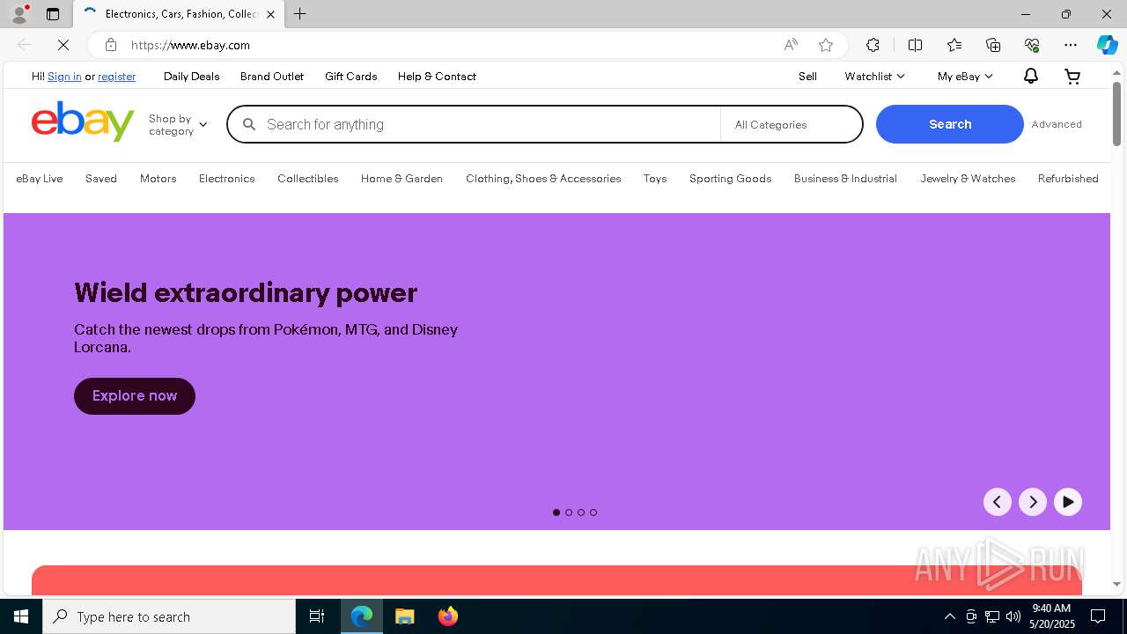Expand the Watchlist dropdown
This screenshot has width=1127, height=634.
(x=874, y=77)
